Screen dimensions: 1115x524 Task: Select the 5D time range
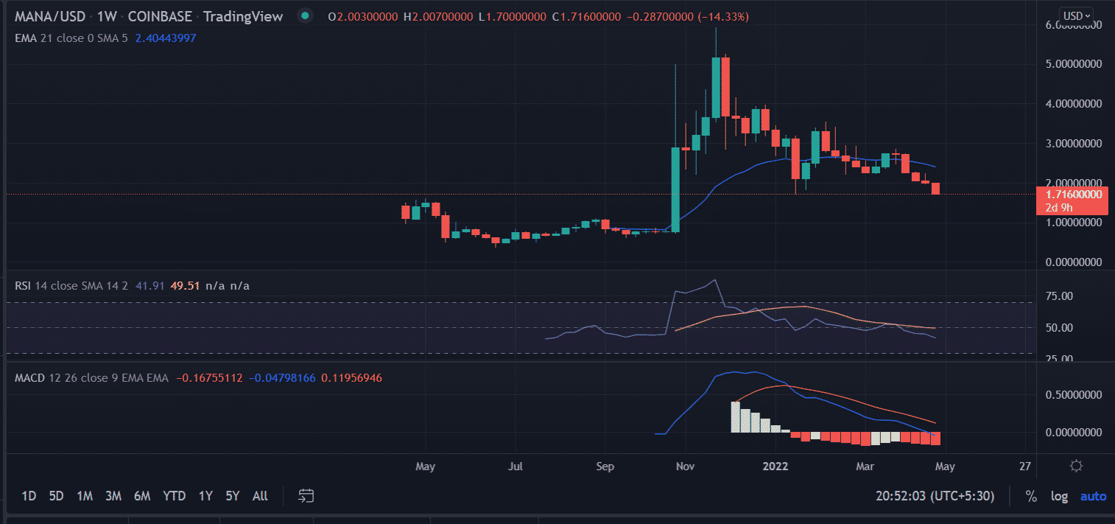[56, 496]
